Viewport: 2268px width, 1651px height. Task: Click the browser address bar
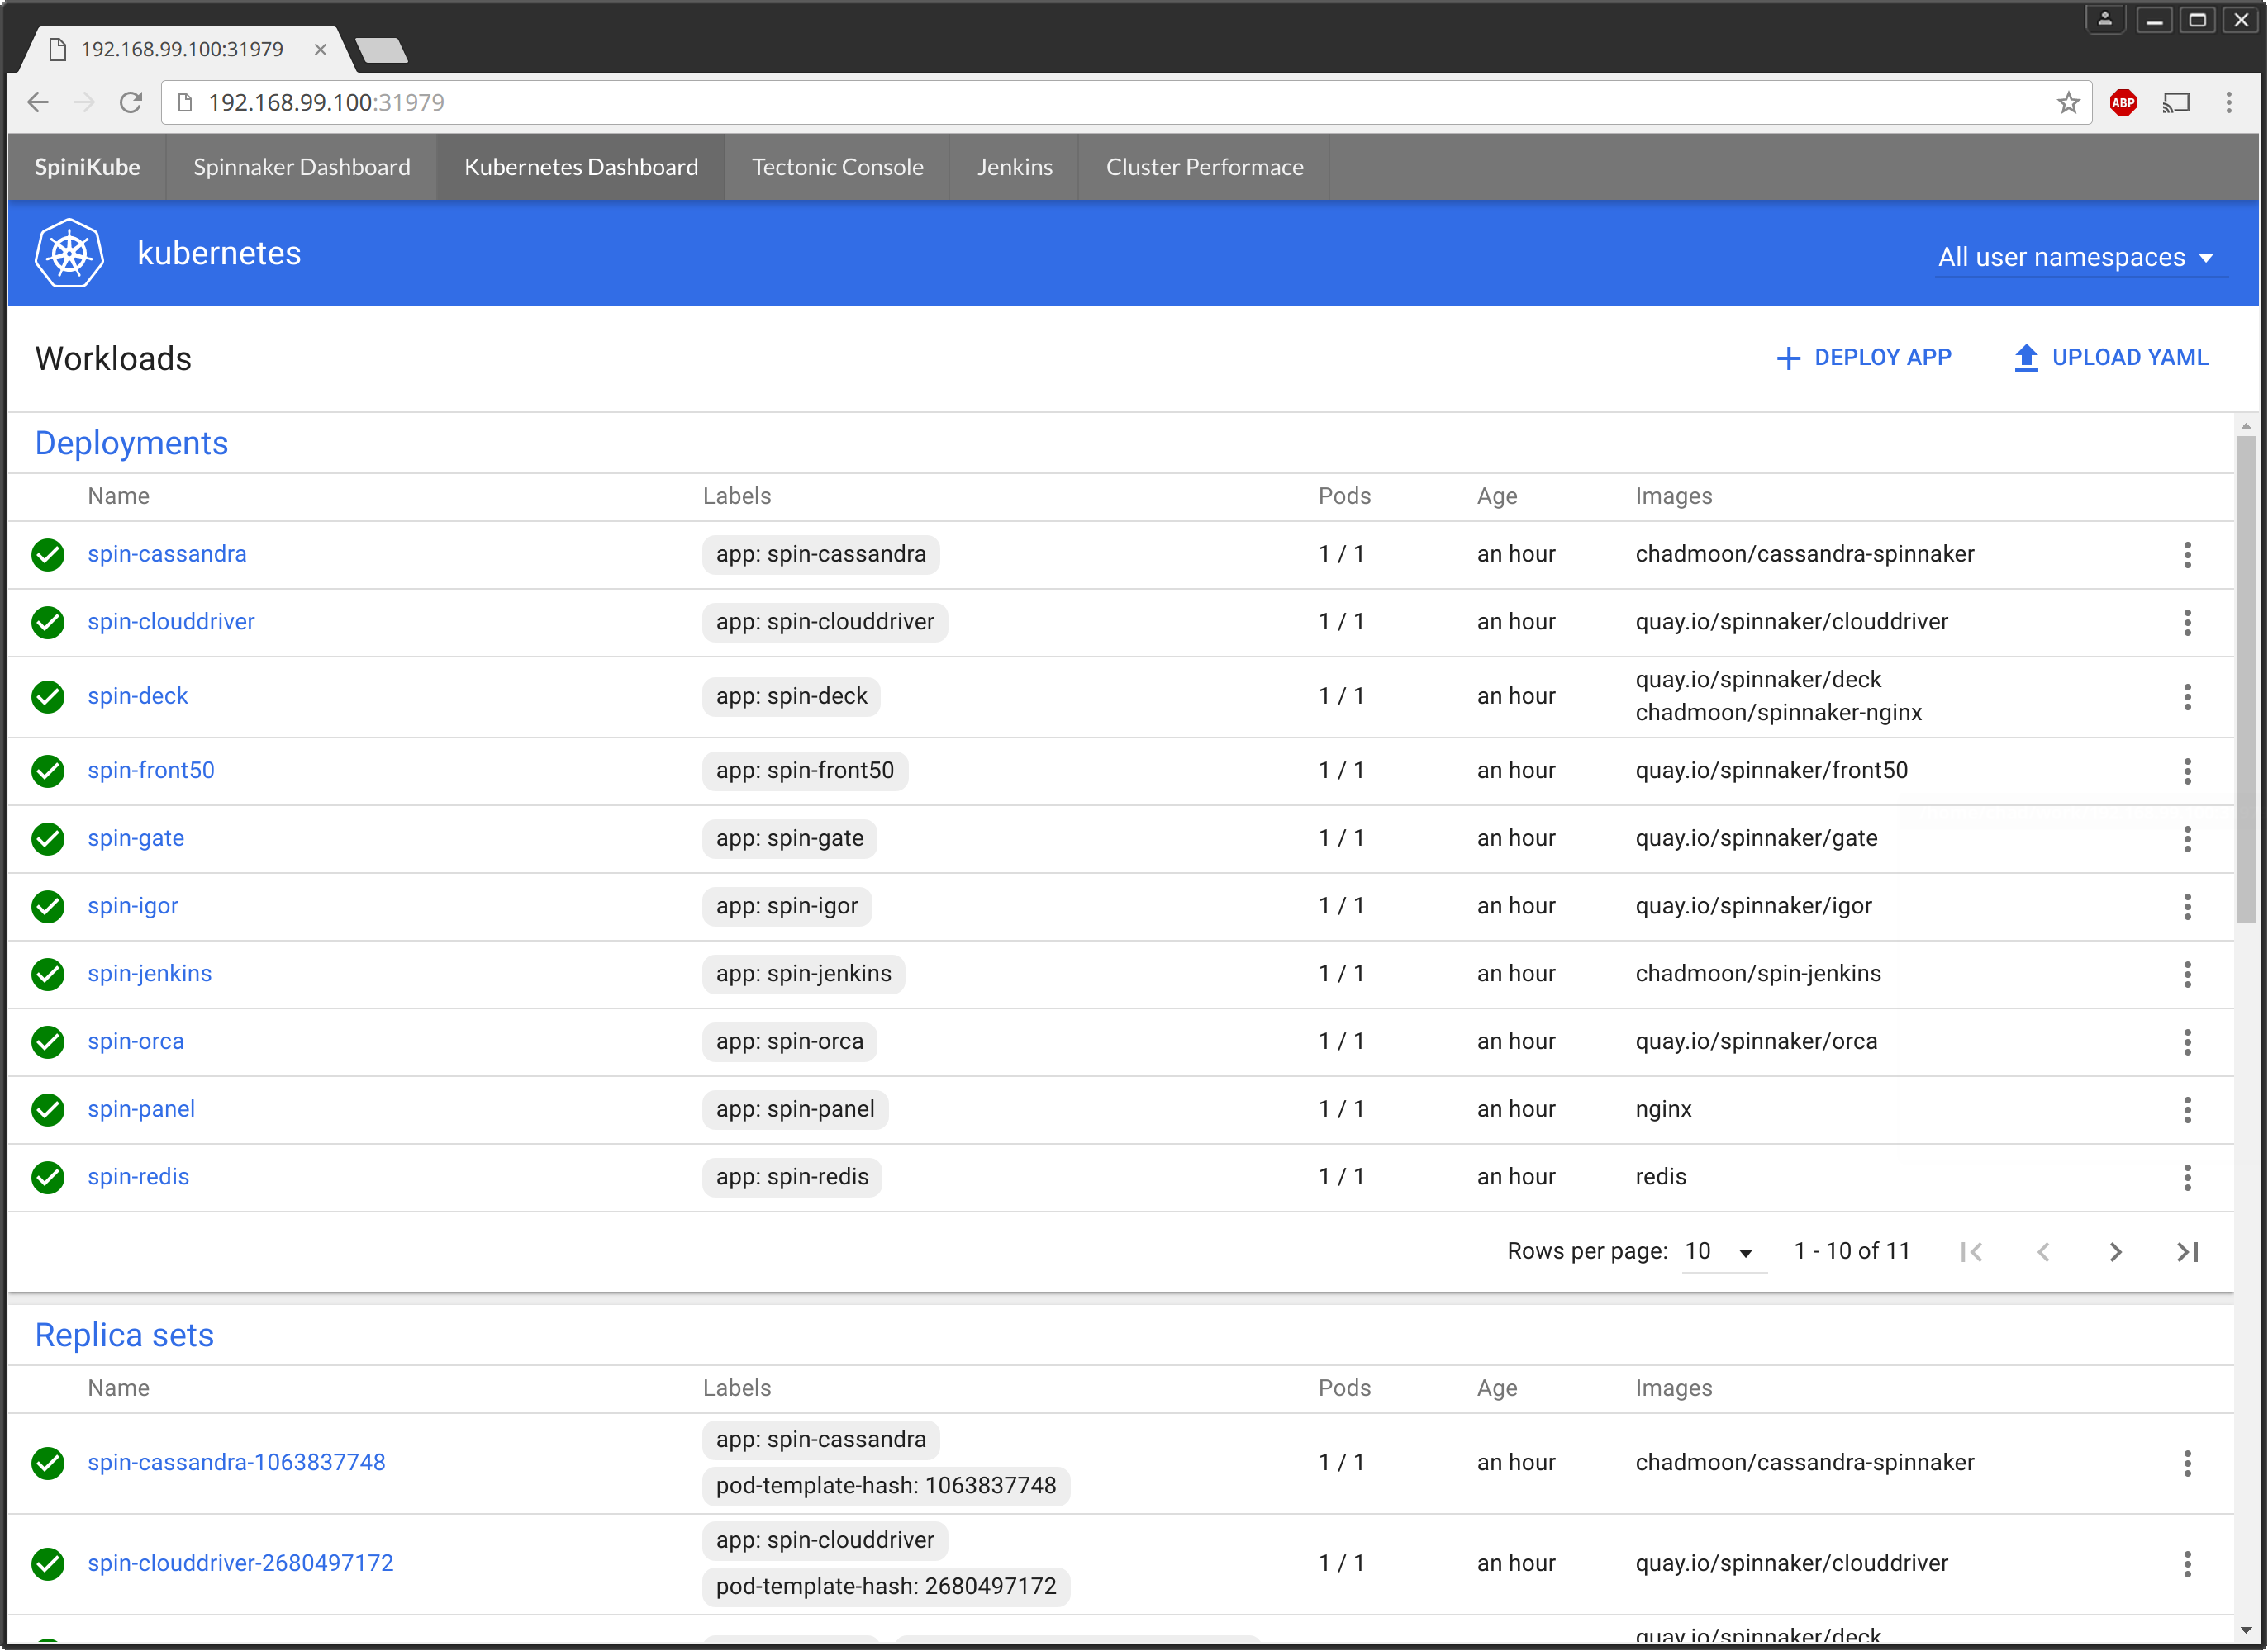pos(1100,102)
